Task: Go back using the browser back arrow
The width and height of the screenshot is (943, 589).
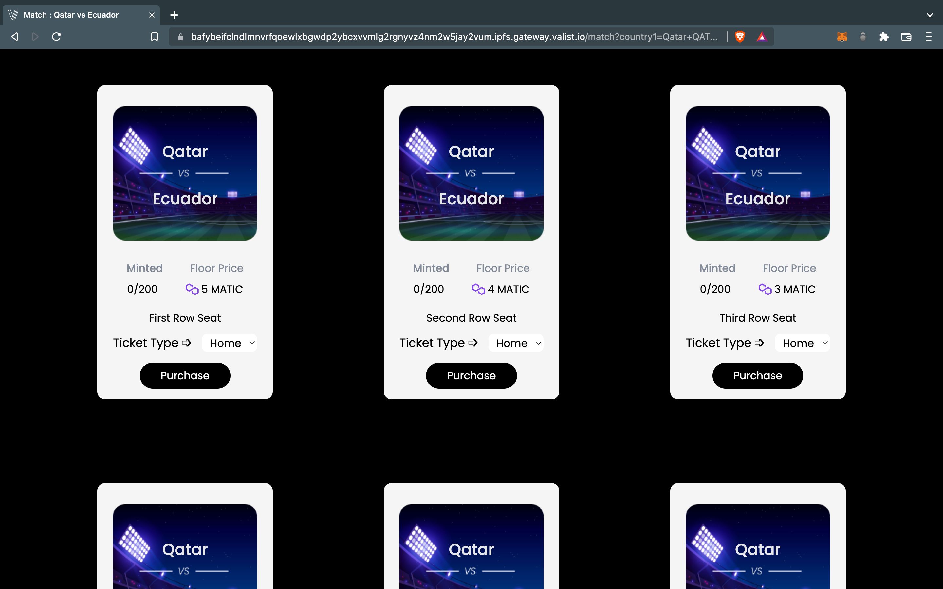Action: pyautogui.click(x=15, y=37)
